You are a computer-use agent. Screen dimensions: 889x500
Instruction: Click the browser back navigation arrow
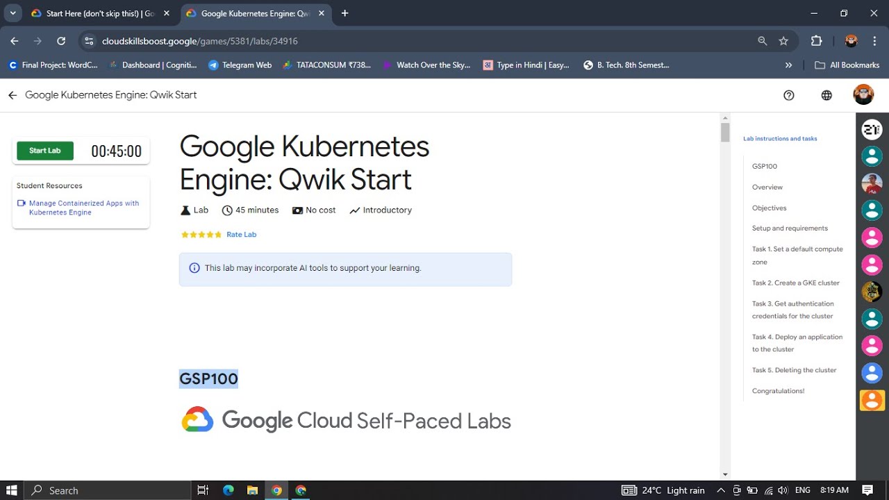point(15,41)
